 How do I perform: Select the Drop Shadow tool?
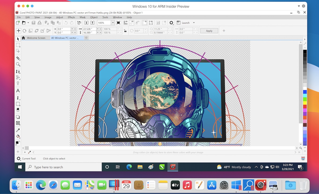click(x=18, y=117)
